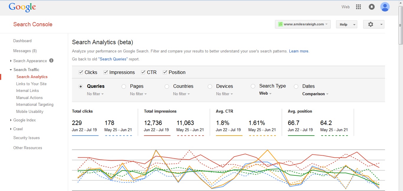Toggle the Impressions checkbox
This screenshot has width=403, height=191.
[105, 72]
